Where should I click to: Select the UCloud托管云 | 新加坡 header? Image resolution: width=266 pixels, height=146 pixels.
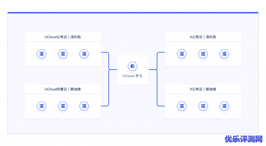[63, 89]
